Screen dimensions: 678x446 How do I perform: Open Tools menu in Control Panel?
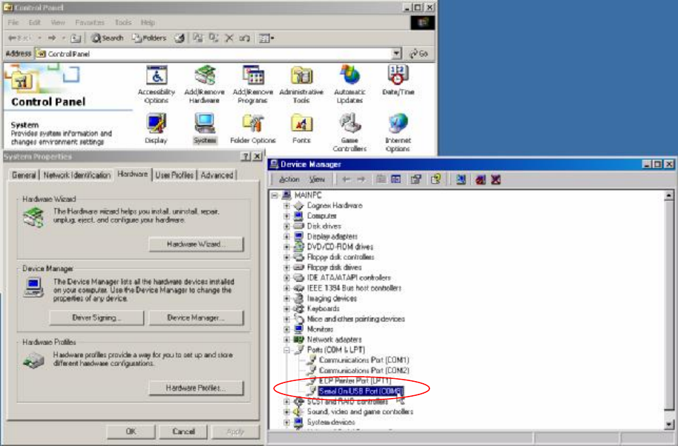[123, 22]
